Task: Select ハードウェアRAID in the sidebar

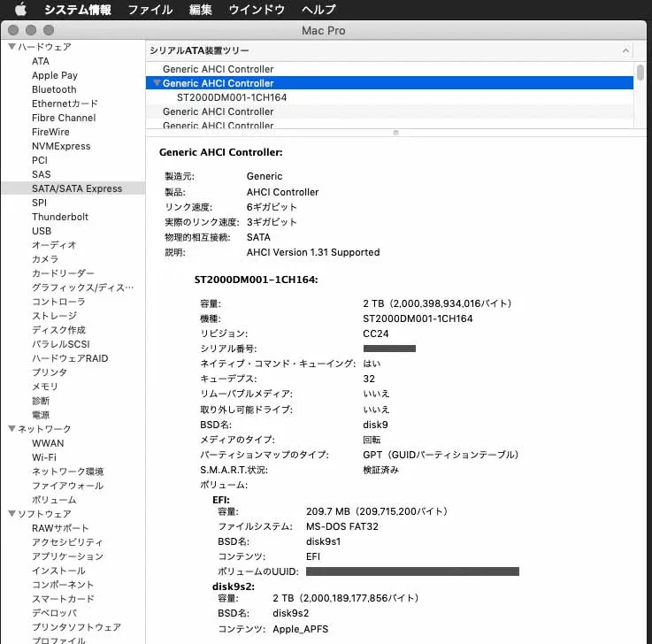Action: click(70, 358)
